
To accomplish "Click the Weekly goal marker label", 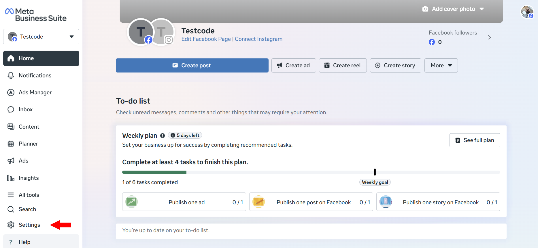I will 375,182.
